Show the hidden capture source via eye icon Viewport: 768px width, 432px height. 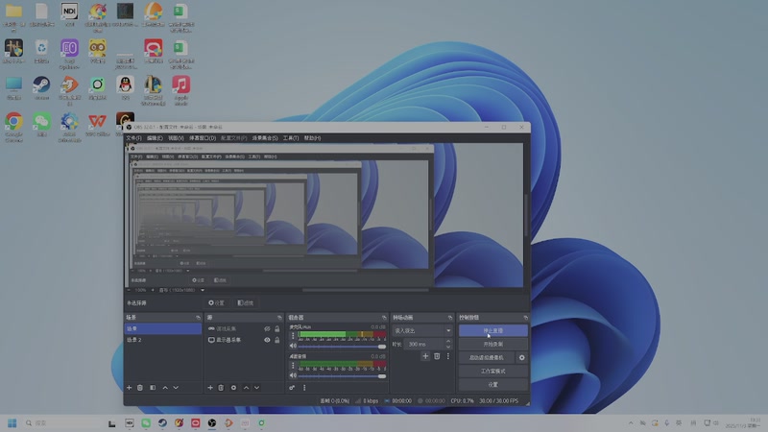click(267, 328)
